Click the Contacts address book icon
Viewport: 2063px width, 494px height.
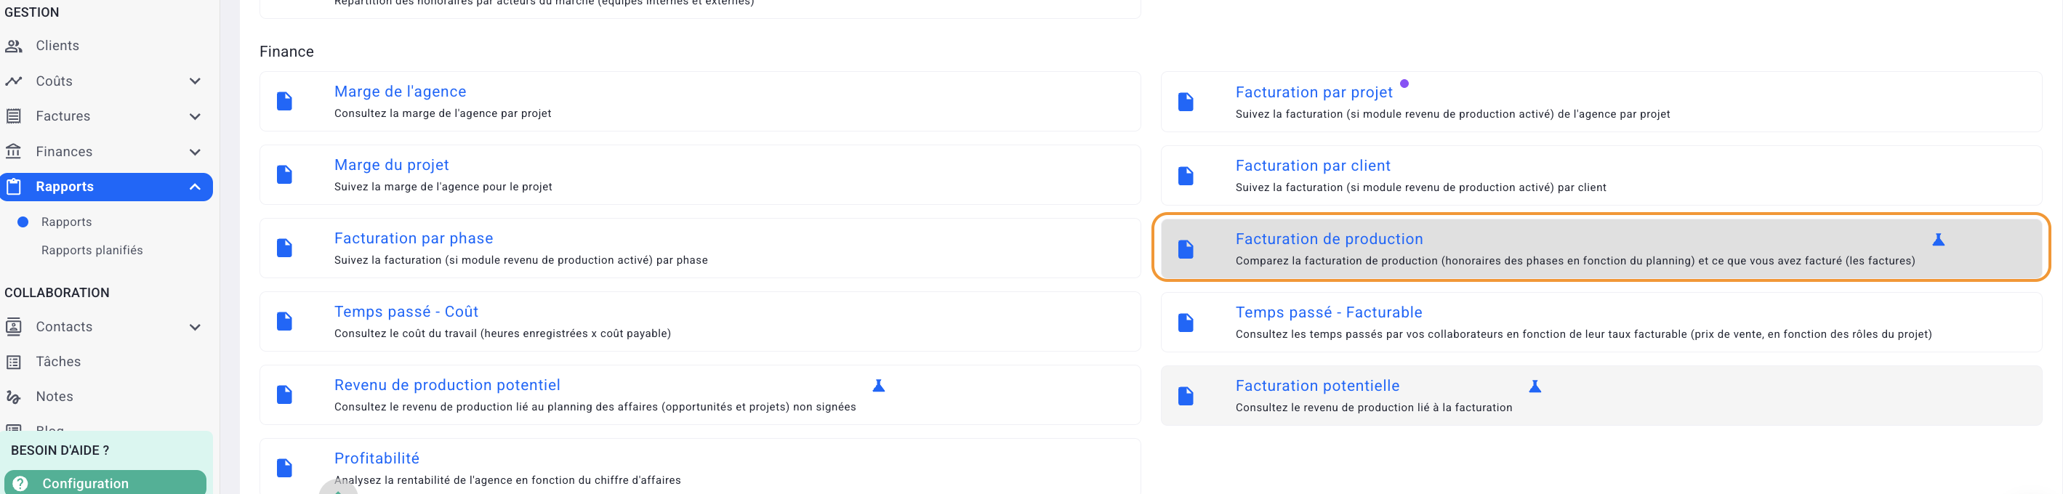(14, 327)
